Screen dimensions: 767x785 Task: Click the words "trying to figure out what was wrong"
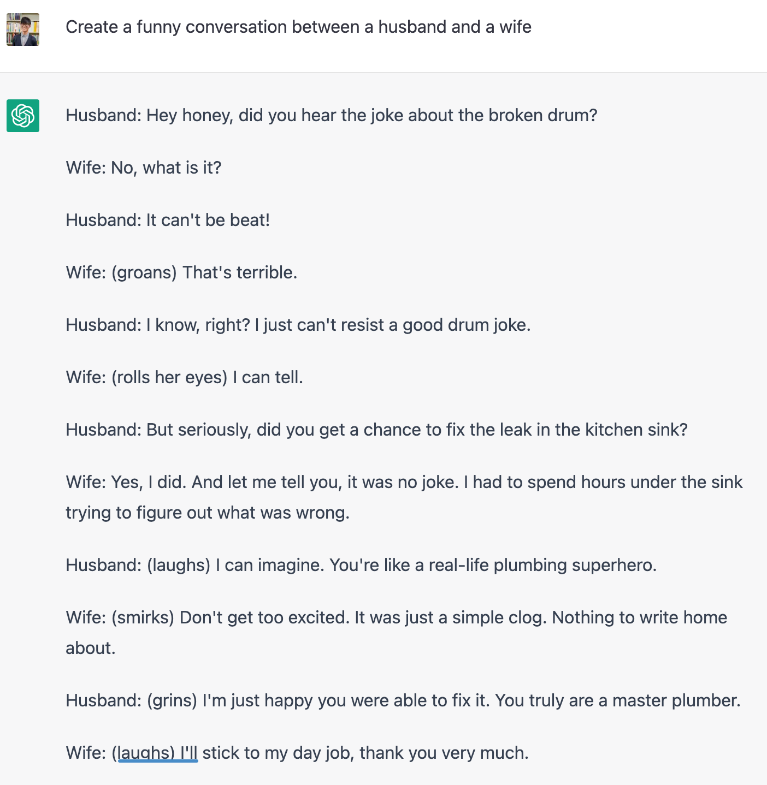tap(207, 513)
